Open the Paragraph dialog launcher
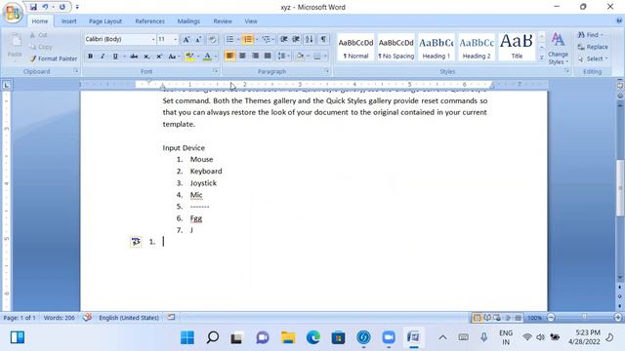 (x=327, y=71)
